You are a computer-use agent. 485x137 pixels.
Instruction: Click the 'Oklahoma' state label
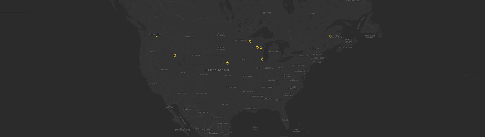point(231,87)
